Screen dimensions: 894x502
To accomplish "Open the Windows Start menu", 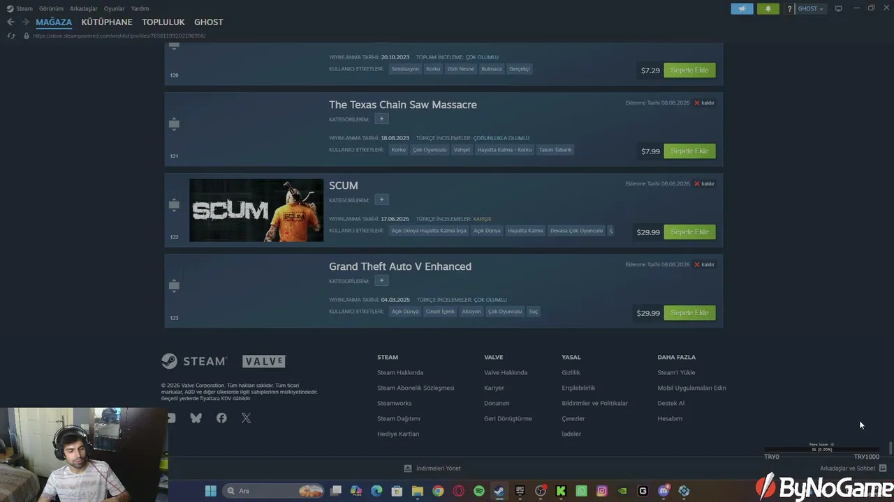I will coord(210,491).
